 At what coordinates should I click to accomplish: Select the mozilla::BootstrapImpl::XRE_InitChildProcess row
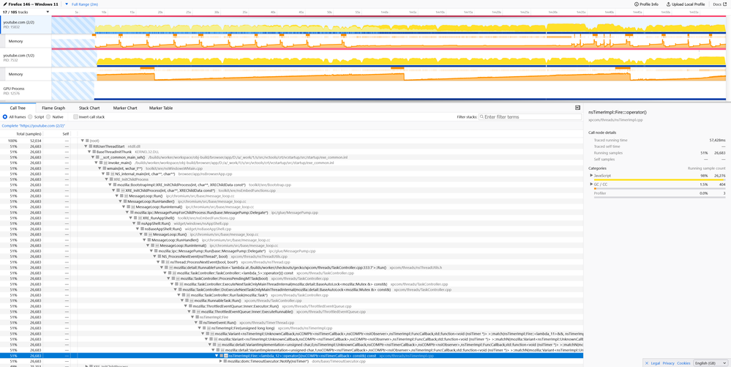click(291, 185)
